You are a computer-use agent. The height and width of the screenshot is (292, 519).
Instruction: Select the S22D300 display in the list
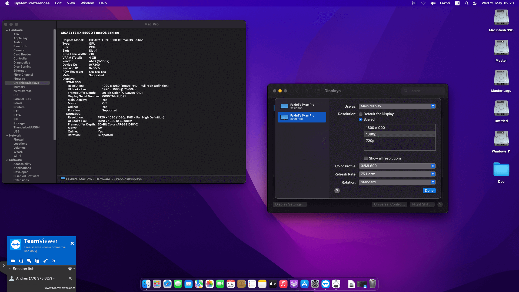click(302, 106)
